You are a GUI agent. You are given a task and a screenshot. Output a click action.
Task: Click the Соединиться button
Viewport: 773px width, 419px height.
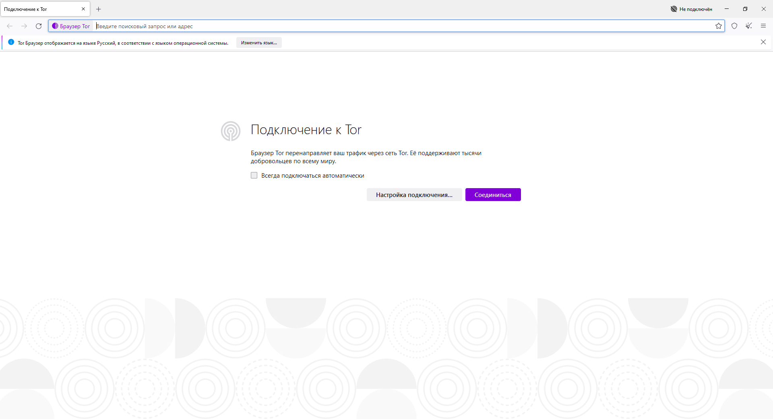click(493, 195)
